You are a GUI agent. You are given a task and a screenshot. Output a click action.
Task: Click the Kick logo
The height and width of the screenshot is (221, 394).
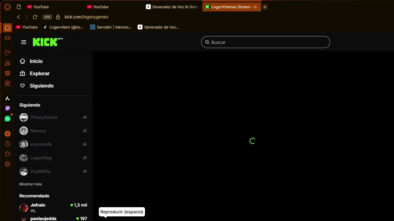[48, 42]
